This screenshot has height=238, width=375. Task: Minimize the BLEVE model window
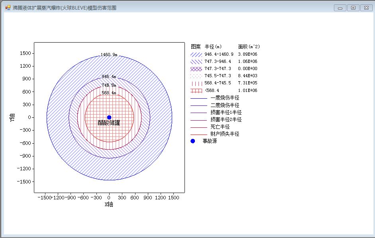pos(340,8)
